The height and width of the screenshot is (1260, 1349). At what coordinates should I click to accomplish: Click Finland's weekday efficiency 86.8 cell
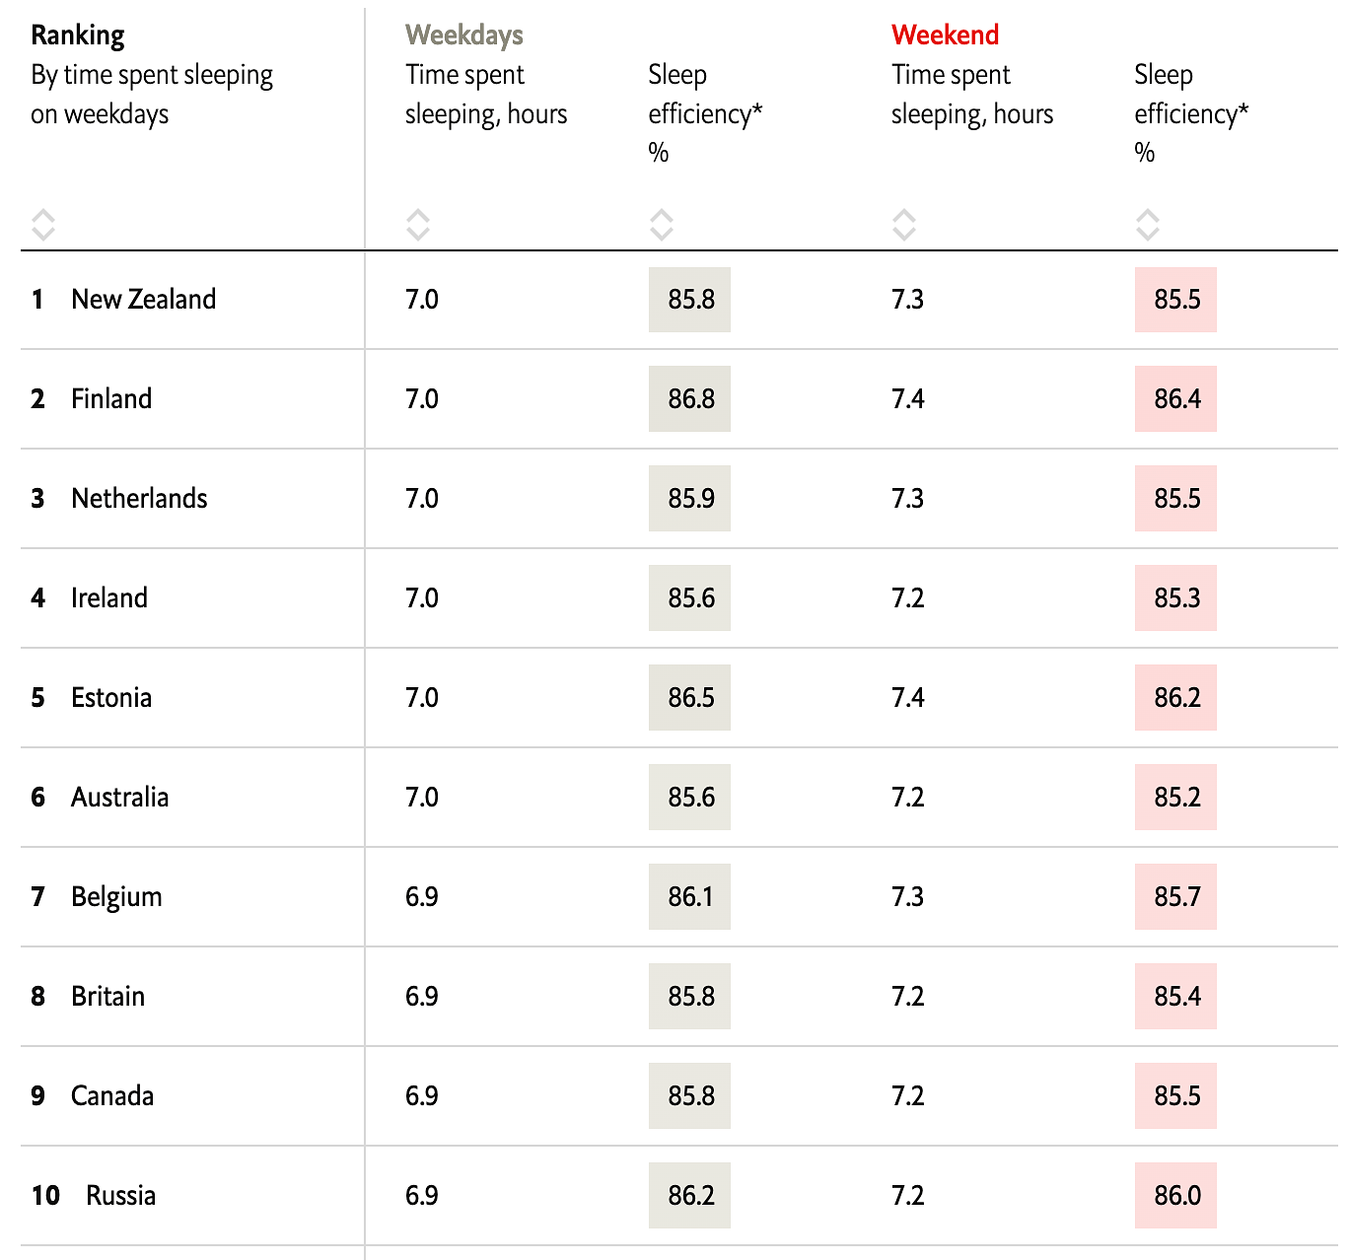tap(690, 399)
